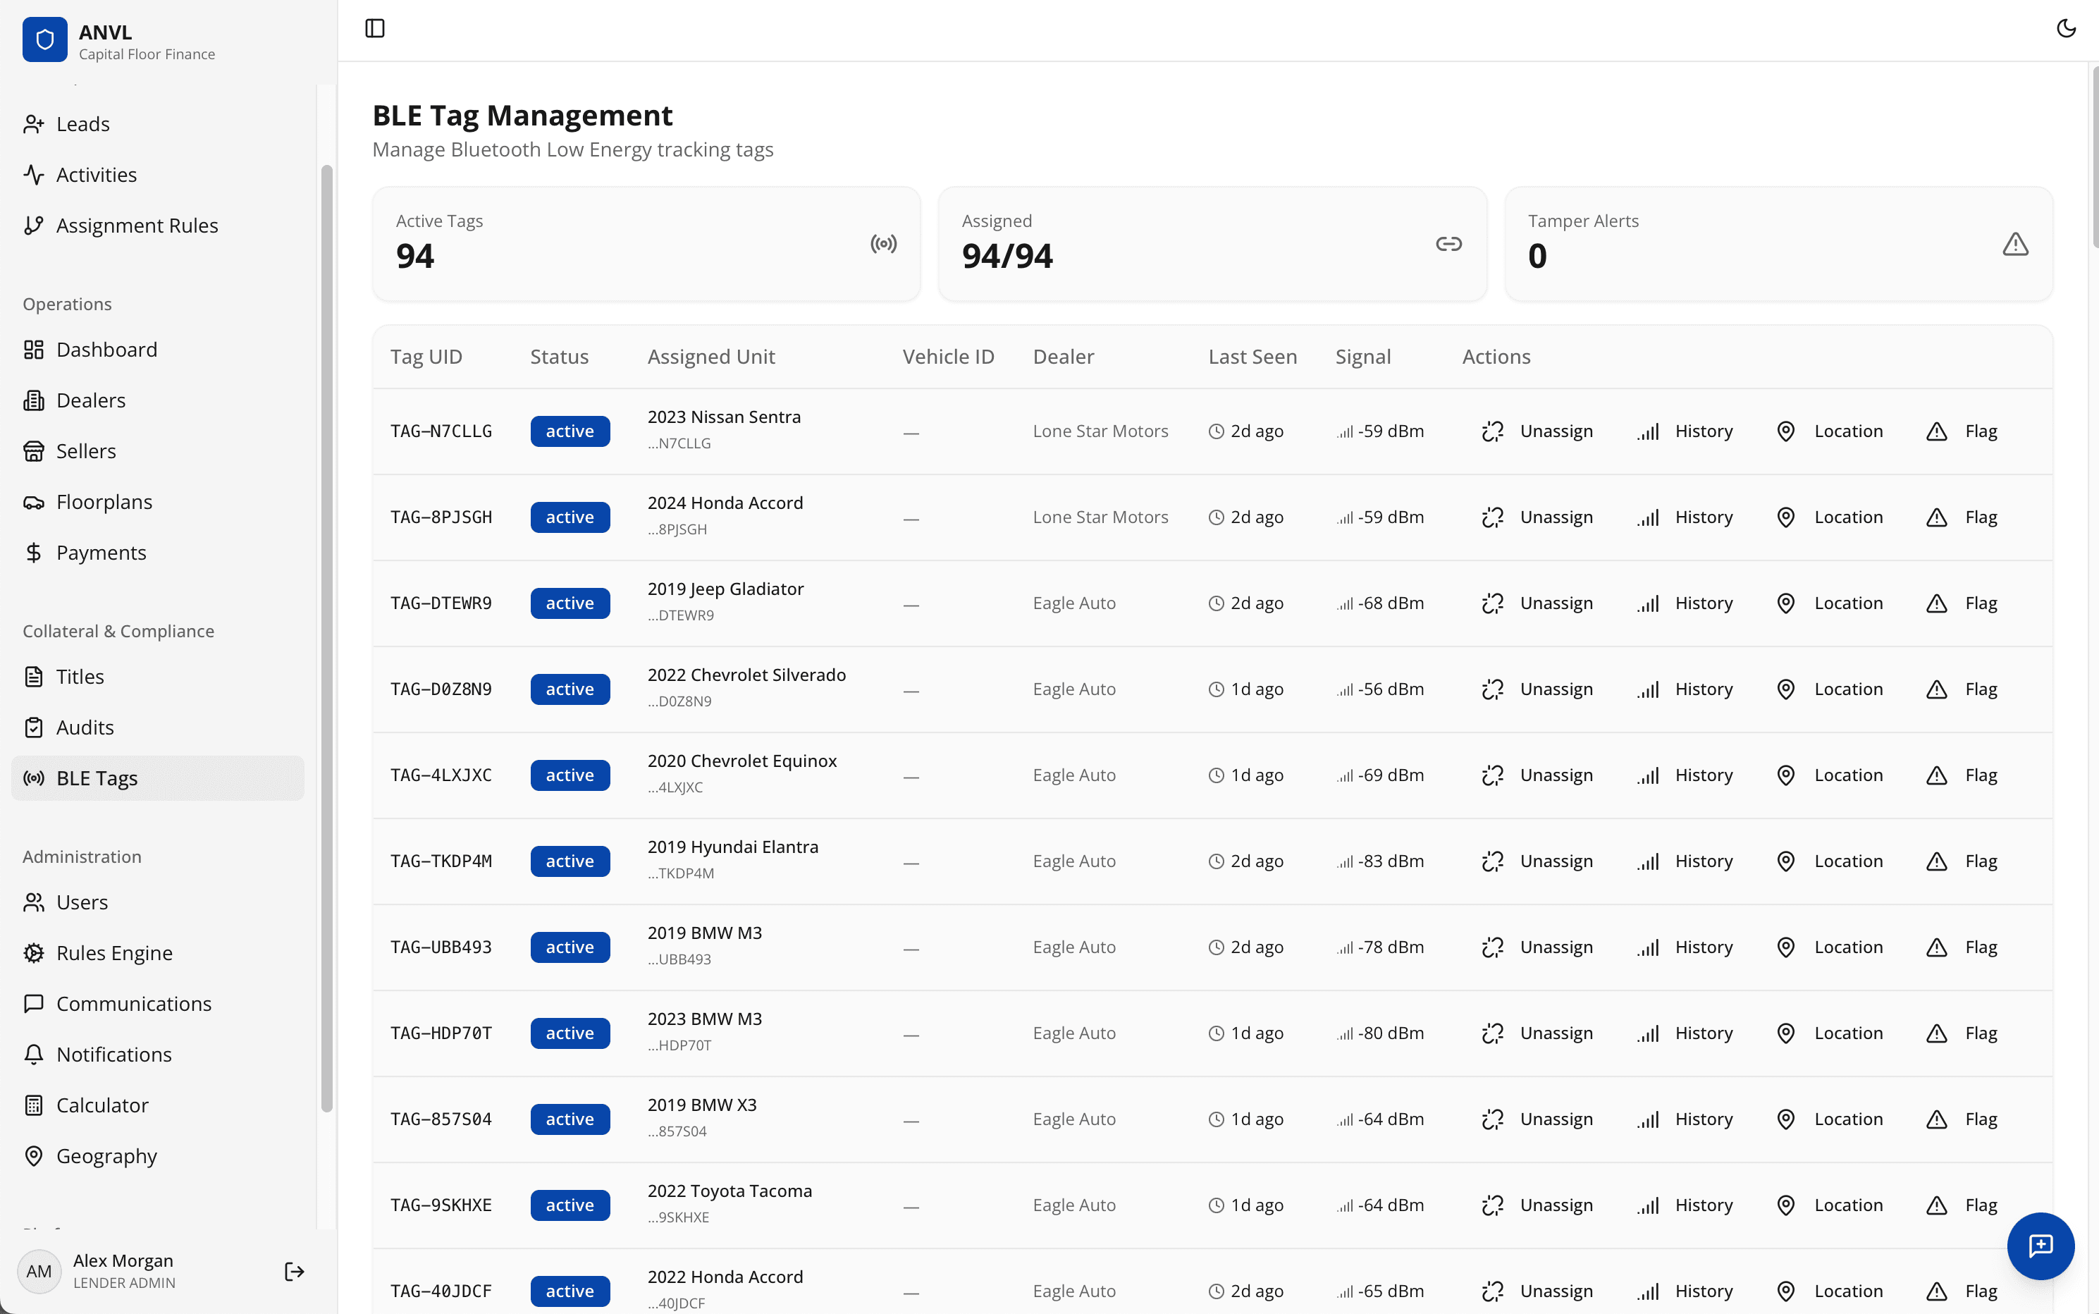Click the Payments dollar icon

coord(34,553)
